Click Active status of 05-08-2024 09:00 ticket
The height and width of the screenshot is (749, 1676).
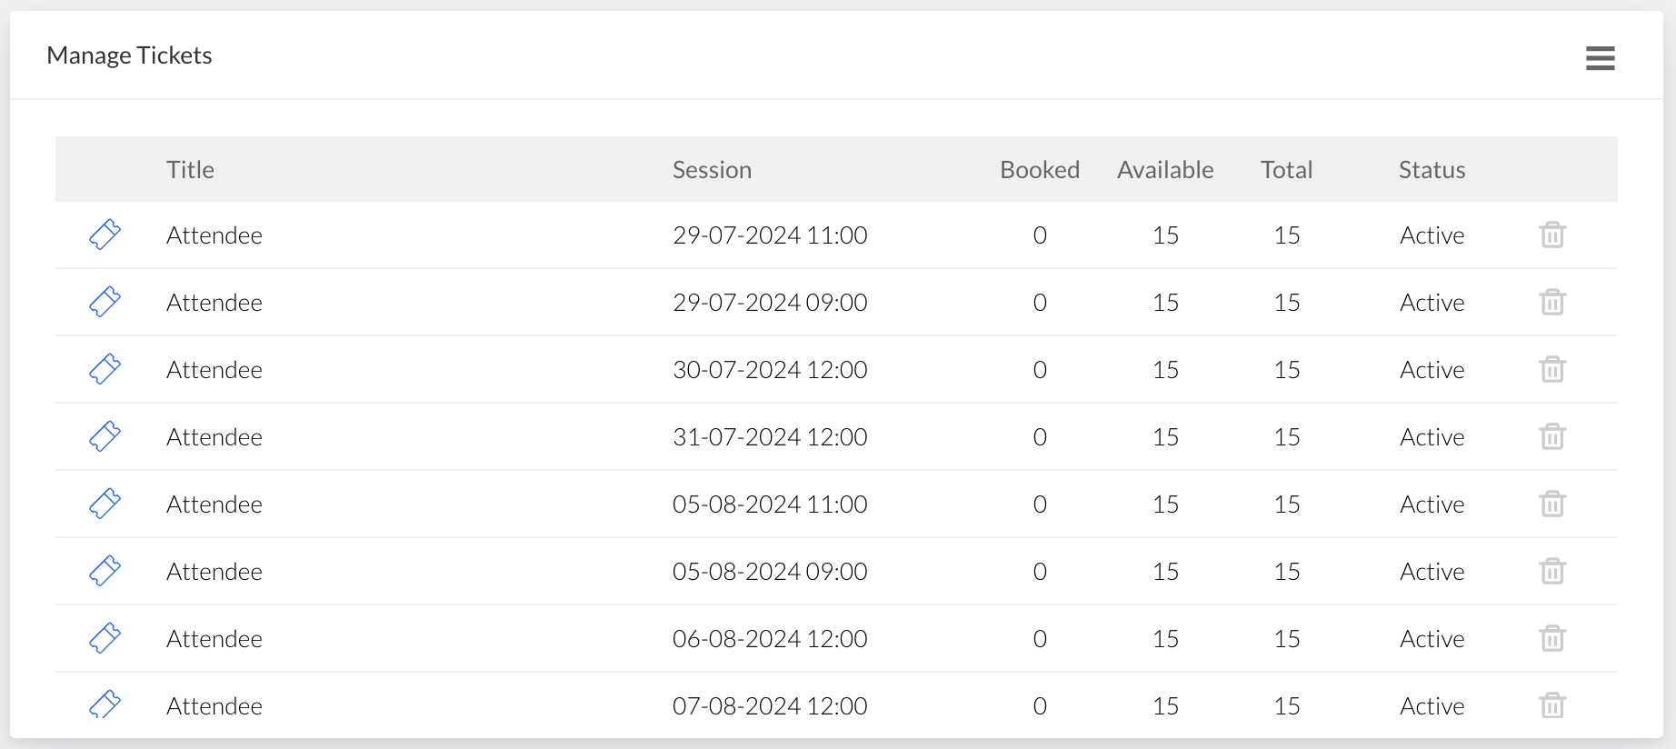(x=1432, y=572)
